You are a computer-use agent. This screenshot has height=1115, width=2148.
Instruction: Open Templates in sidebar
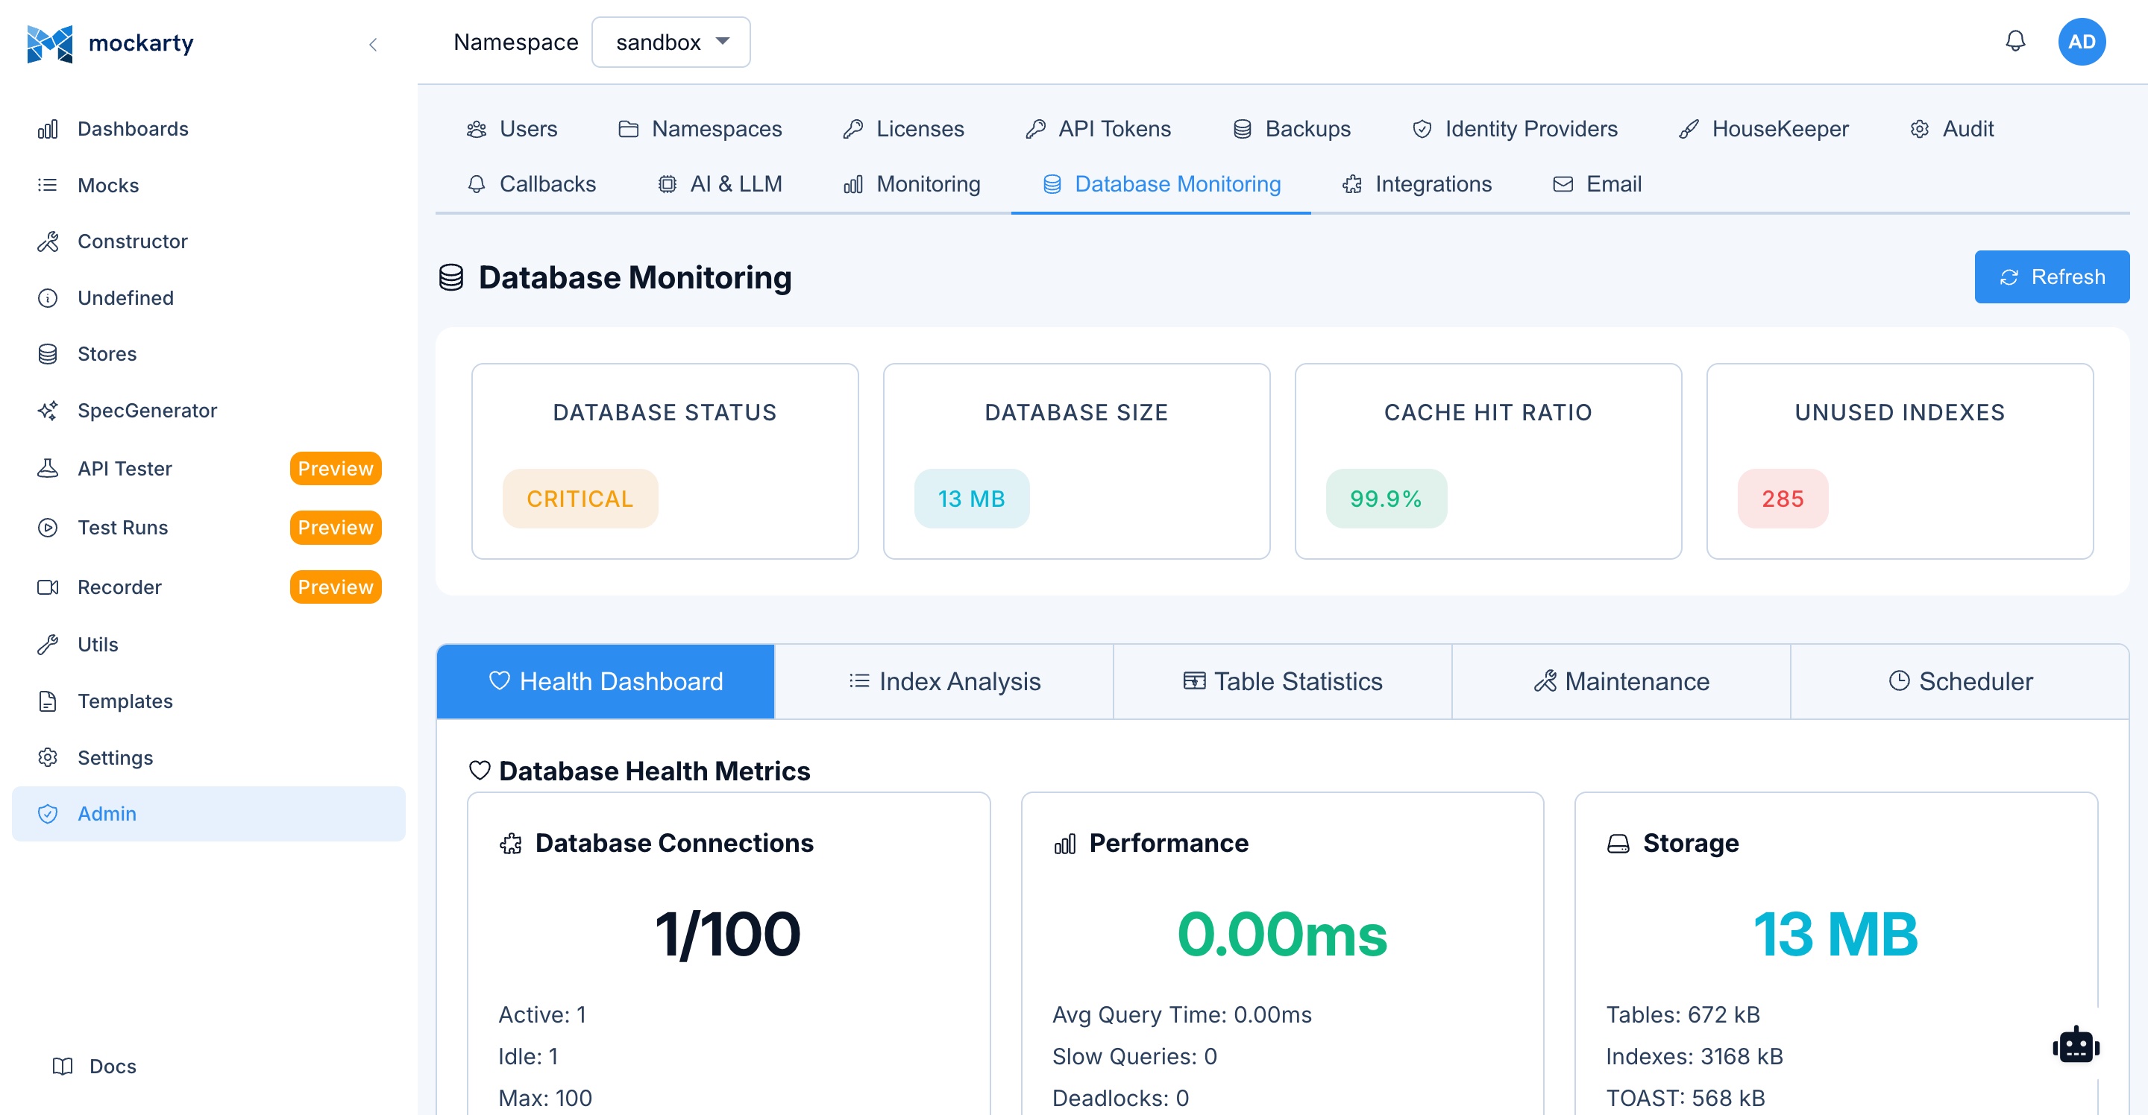(207, 701)
